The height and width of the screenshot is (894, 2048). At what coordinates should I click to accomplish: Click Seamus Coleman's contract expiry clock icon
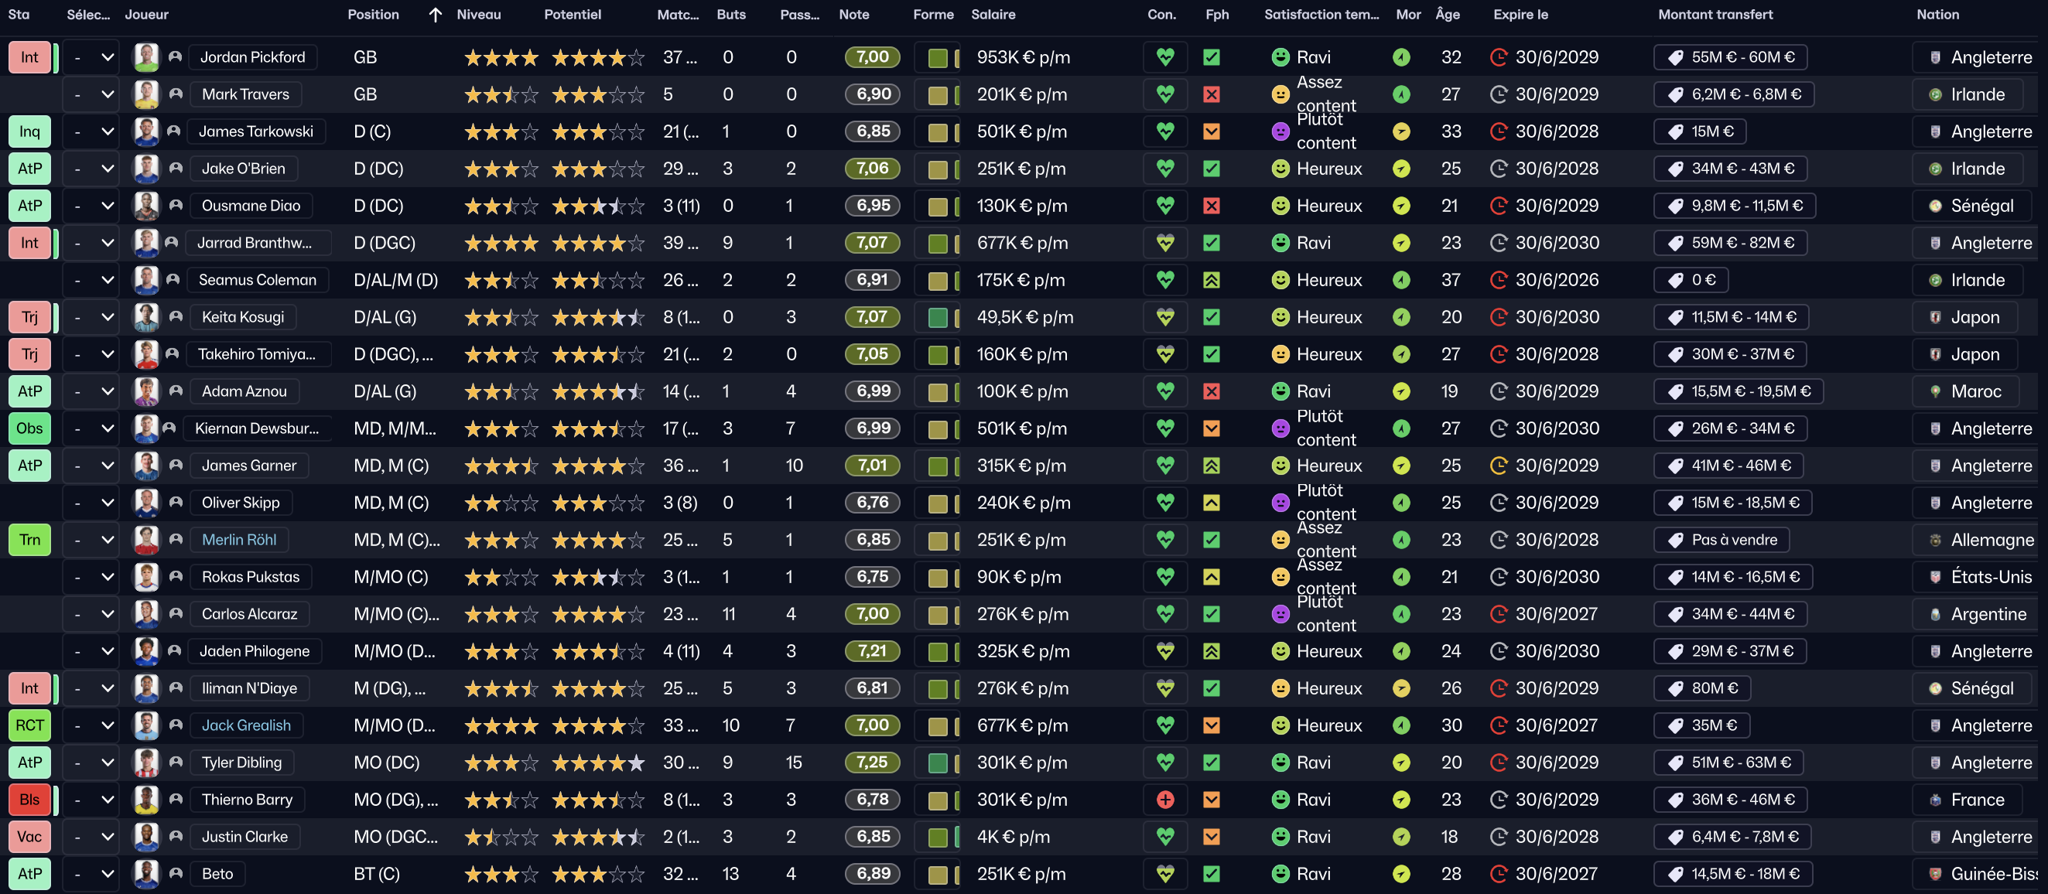(1499, 280)
